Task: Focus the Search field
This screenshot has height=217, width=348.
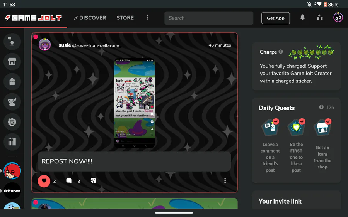Action: coord(209,18)
